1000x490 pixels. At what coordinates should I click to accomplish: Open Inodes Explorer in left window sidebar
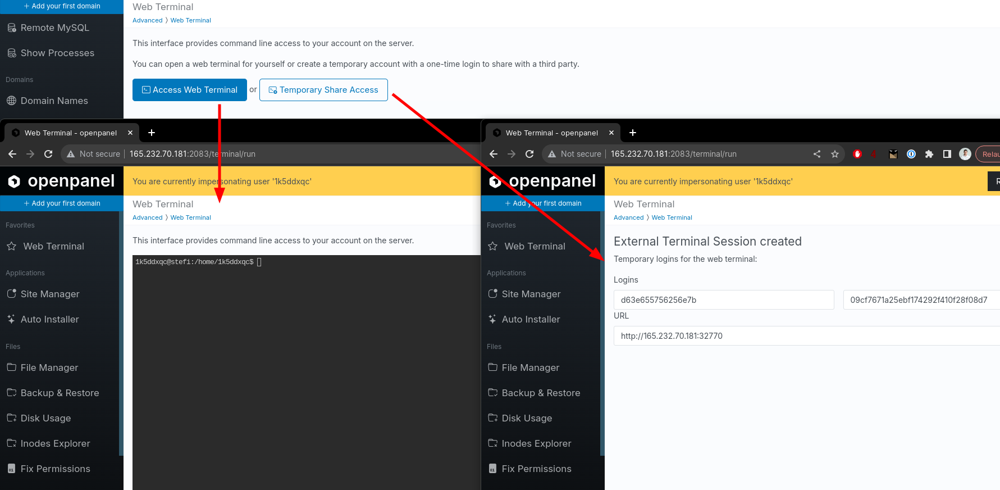tap(48, 443)
